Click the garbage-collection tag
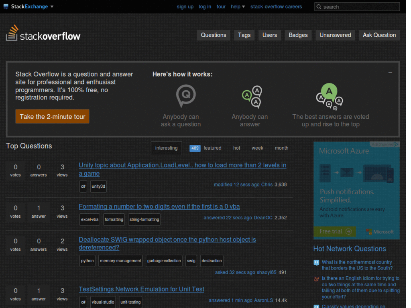 tap(164, 261)
